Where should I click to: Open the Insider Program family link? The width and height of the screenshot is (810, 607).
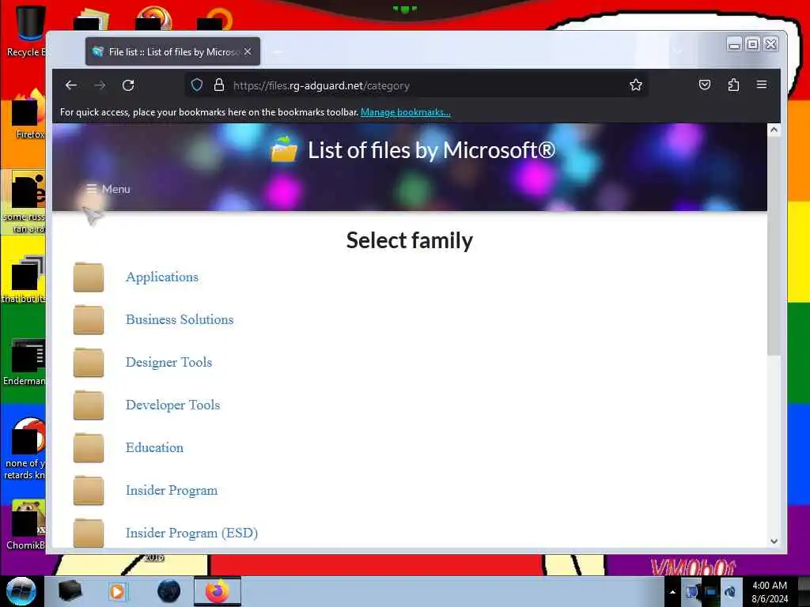pyautogui.click(x=172, y=490)
